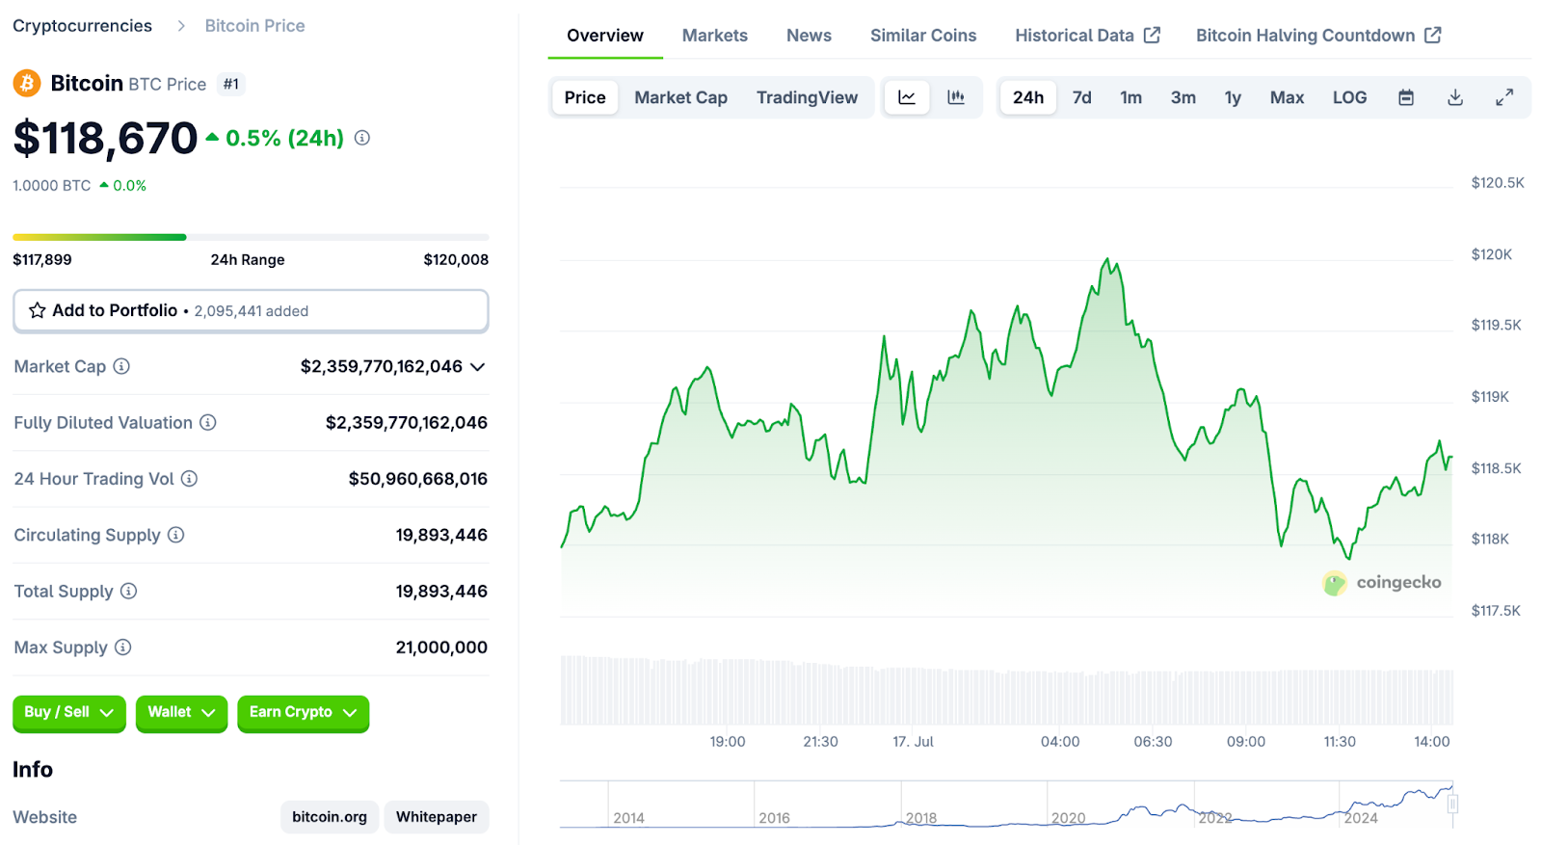
Task: Open Earn Crypto dropdown
Action: point(303,713)
